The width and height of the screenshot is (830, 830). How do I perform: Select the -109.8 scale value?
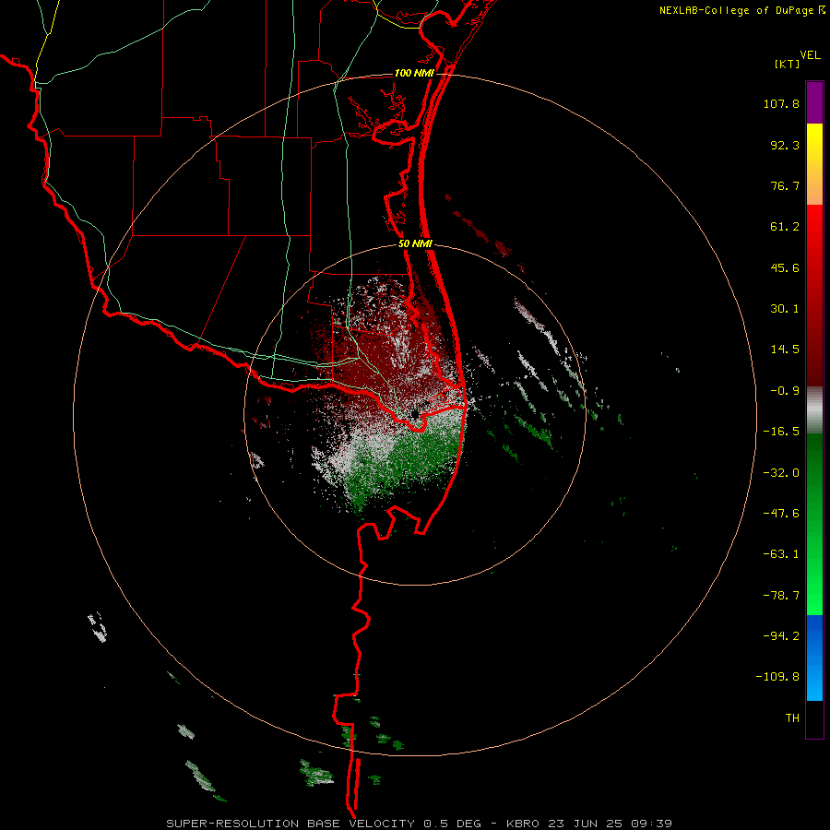pyautogui.click(x=777, y=677)
